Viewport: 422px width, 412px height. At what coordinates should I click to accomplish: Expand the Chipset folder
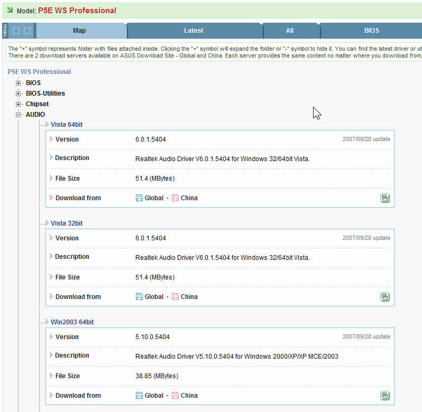19,104
